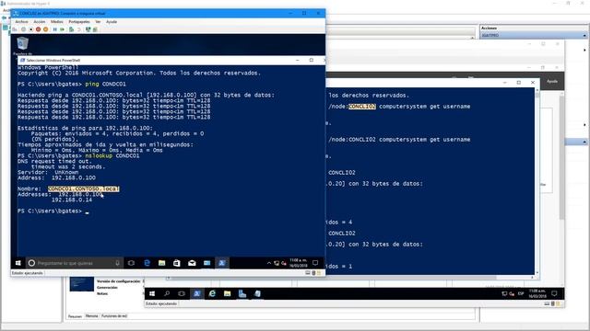This screenshot has height=331, width=590.
Task: Click highlighted CONCLI02 in second PowerShell window
Action: coord(362,107)
